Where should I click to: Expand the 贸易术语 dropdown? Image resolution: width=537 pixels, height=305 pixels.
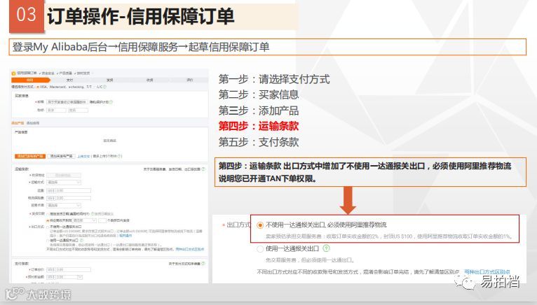click(64, 206)
